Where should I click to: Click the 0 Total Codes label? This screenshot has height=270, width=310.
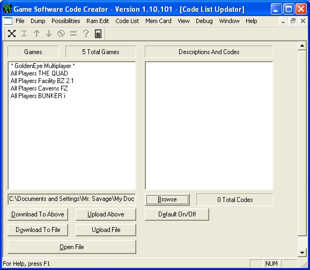click(x=235, y=200)
